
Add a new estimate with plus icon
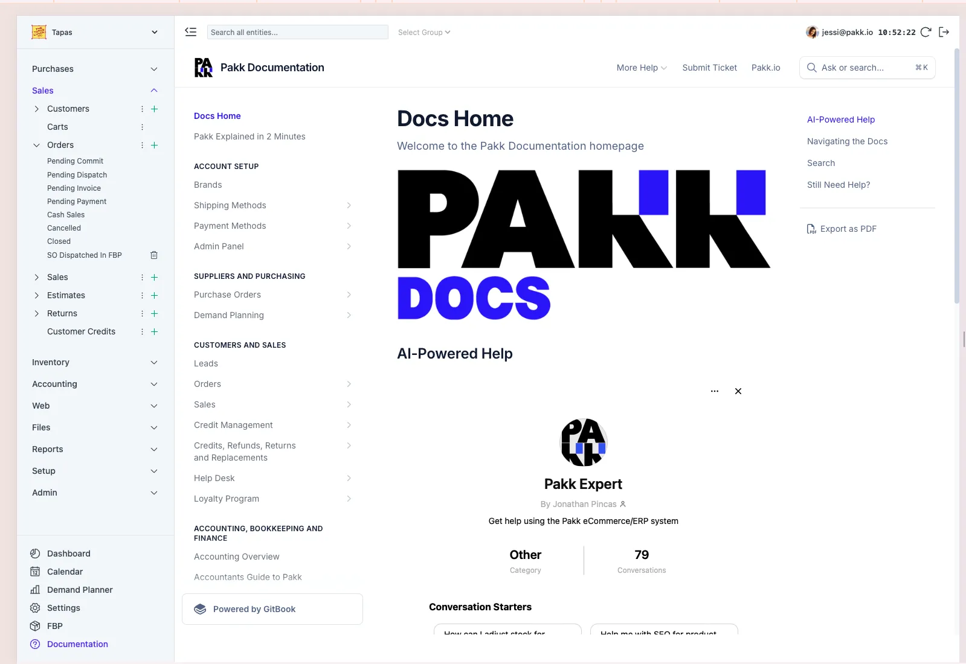click(154, 295)
